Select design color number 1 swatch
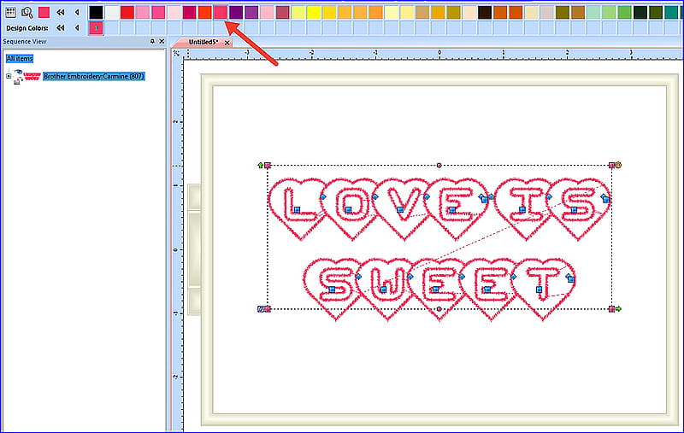Screen dimensions: 684x433 tap(96, 28)
